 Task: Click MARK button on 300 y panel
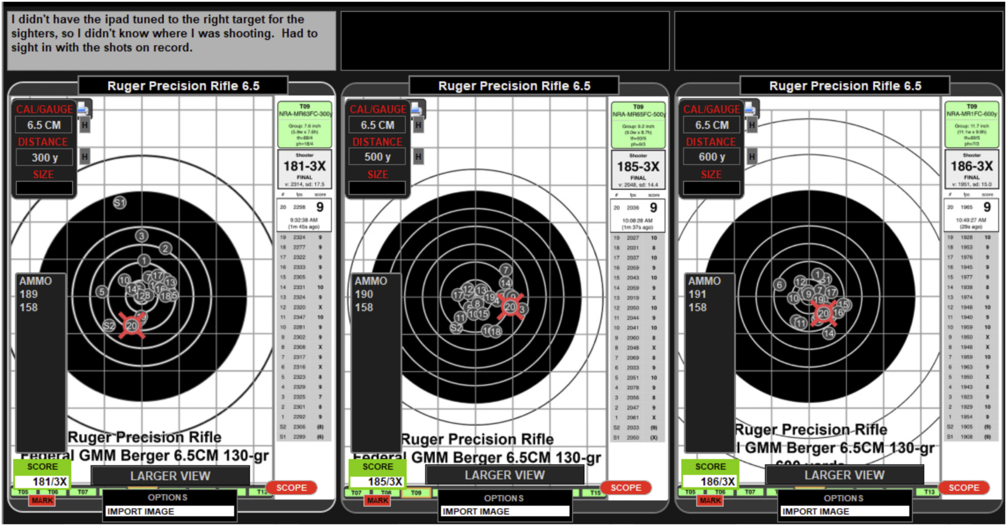(x=42, y=500)
